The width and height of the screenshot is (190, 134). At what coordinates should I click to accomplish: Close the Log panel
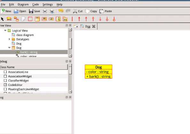coord(70,97)
